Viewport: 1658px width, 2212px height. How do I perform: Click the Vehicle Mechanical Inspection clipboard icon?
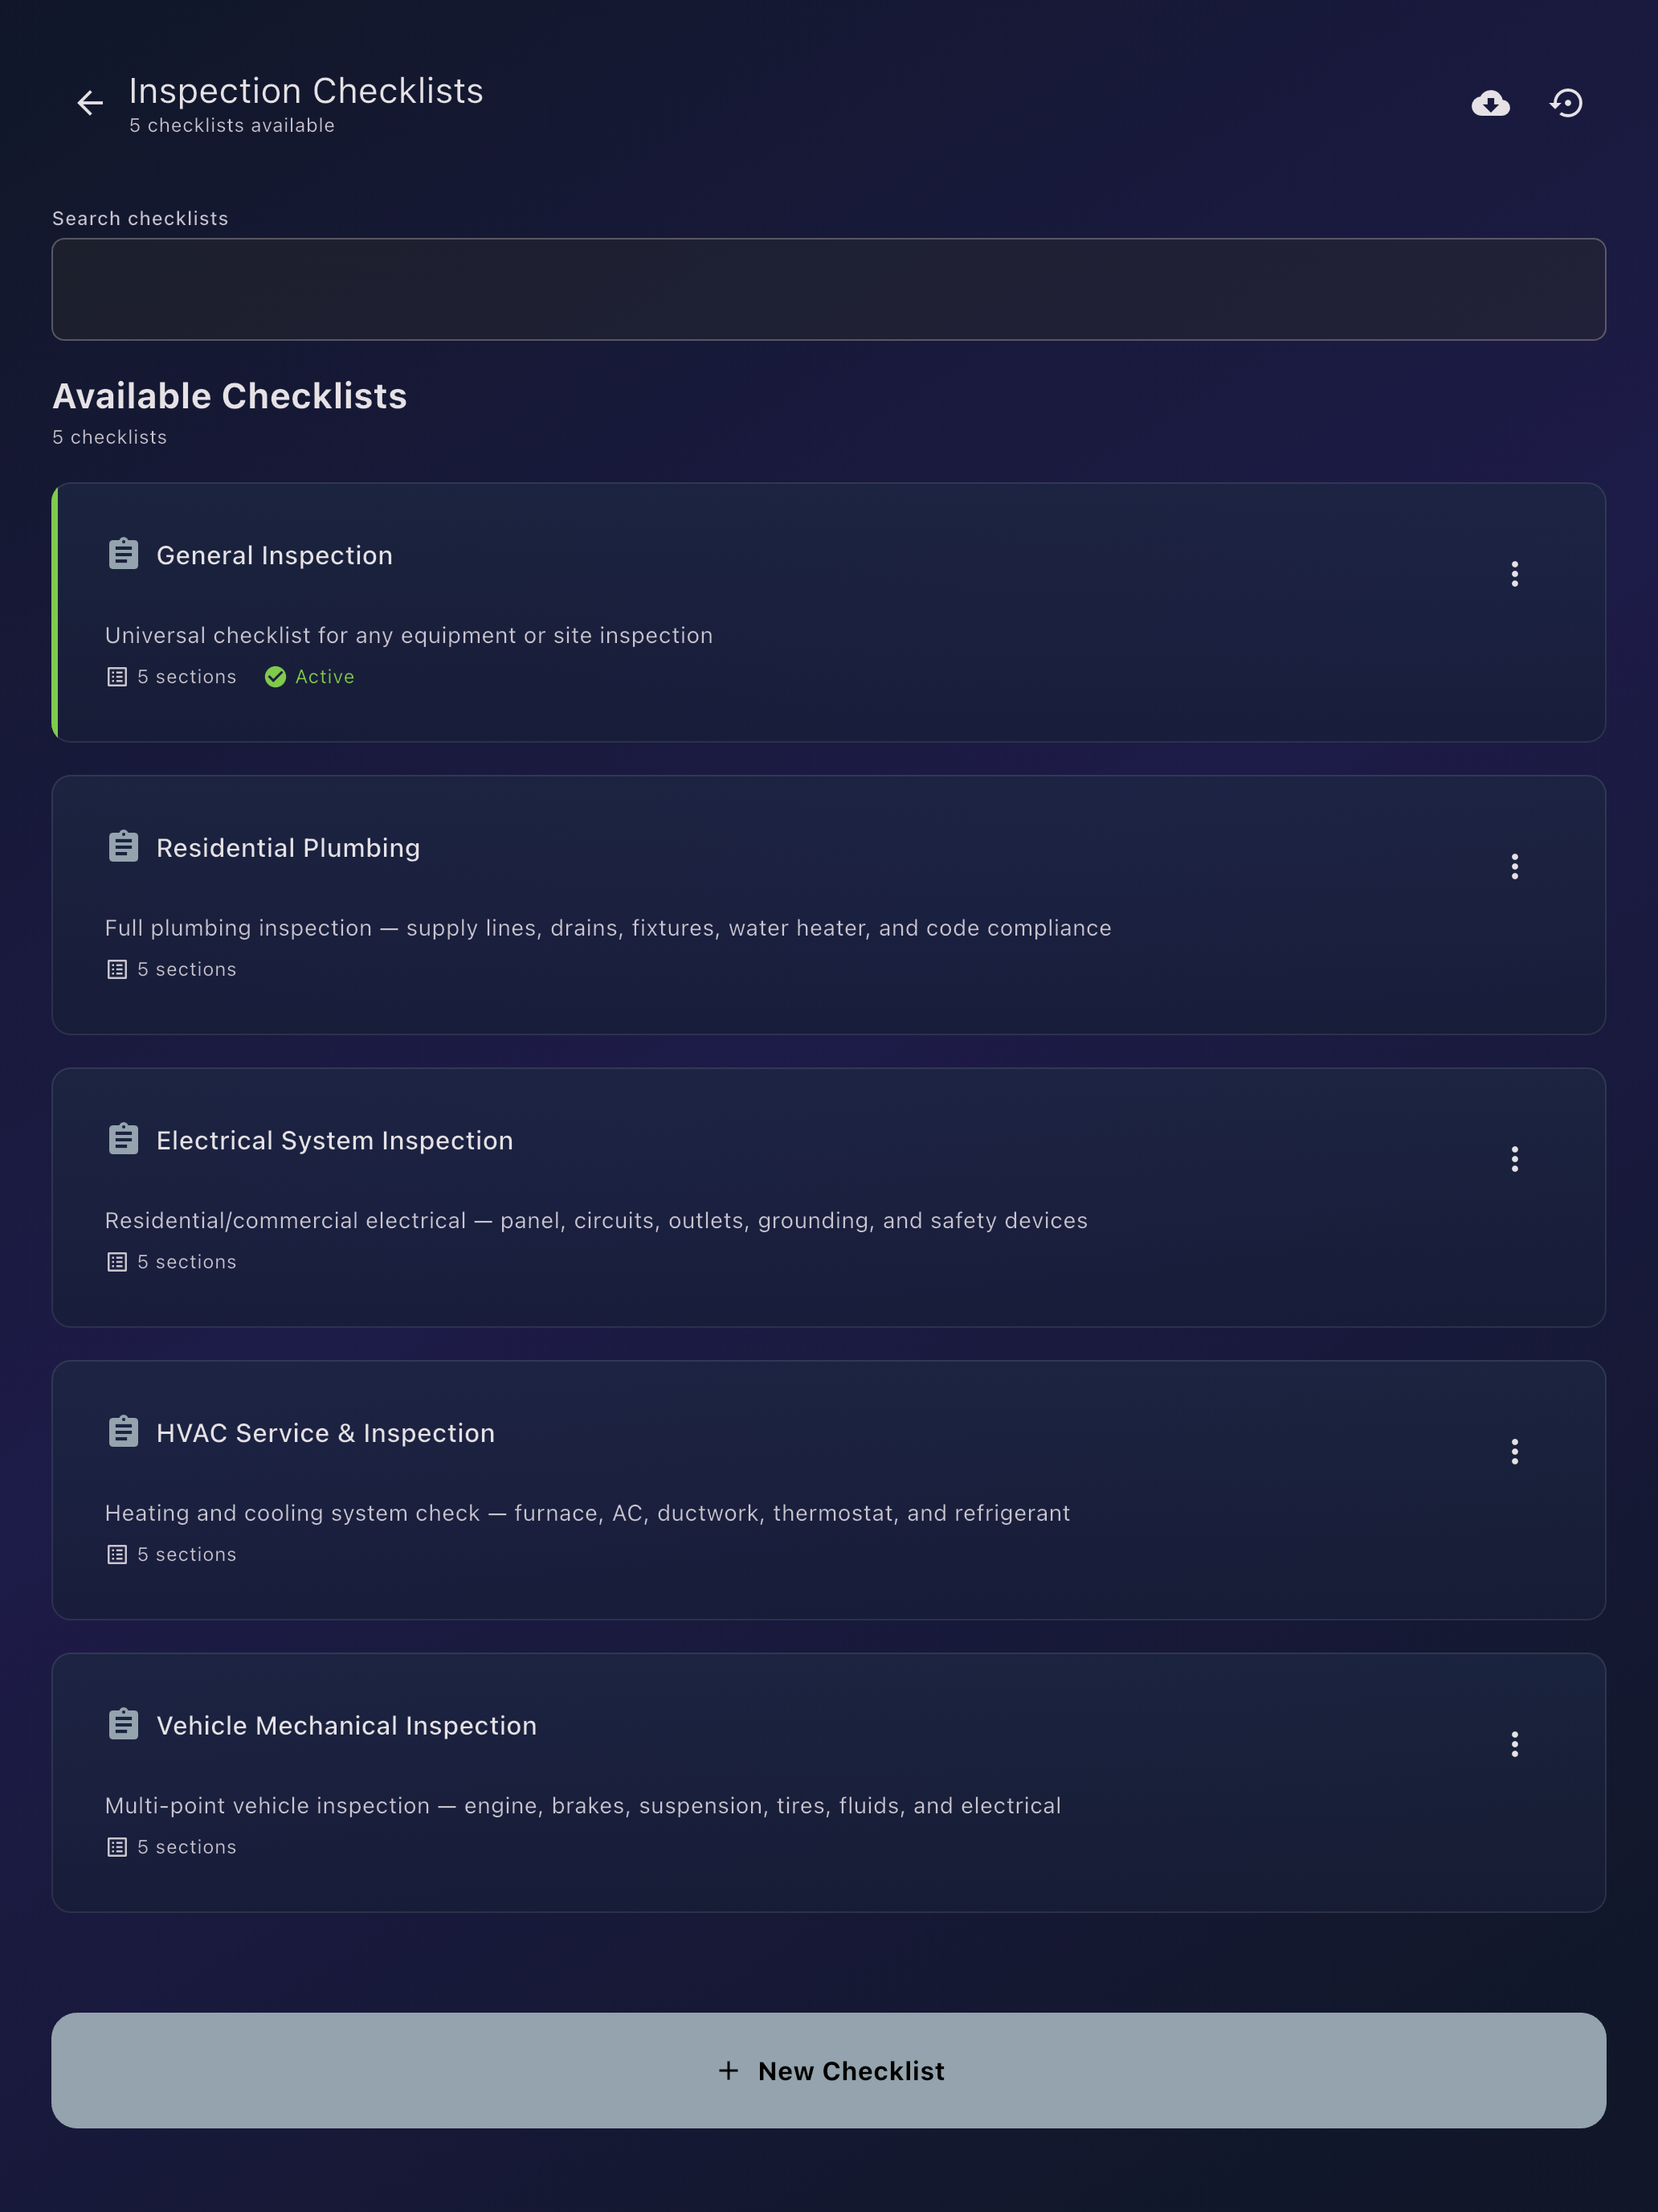(x=123, y=1723)
